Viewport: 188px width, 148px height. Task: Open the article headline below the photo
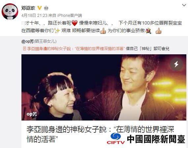100,134
